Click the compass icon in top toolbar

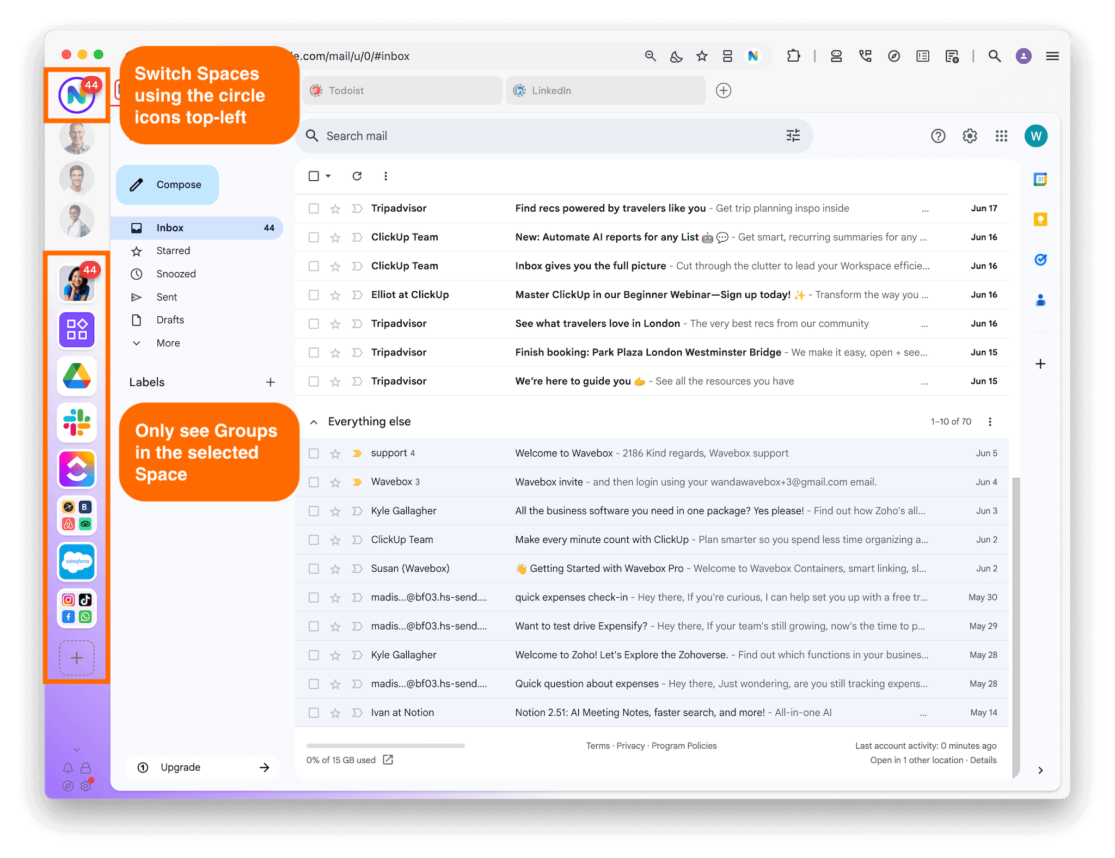pyautogui.click(x=893, y=56)
